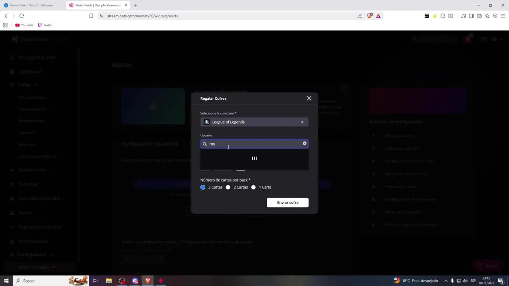Open the green leaf extension icon
Screen dimensions: 509x286
(x=435, y=16)
